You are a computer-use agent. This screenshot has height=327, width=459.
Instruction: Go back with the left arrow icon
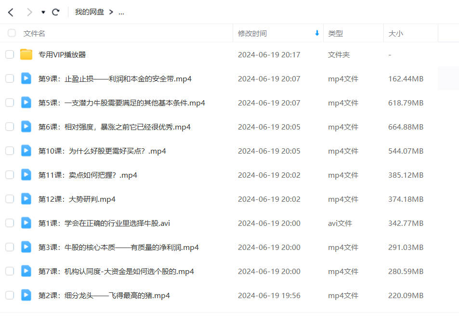(x=11, y=13)
